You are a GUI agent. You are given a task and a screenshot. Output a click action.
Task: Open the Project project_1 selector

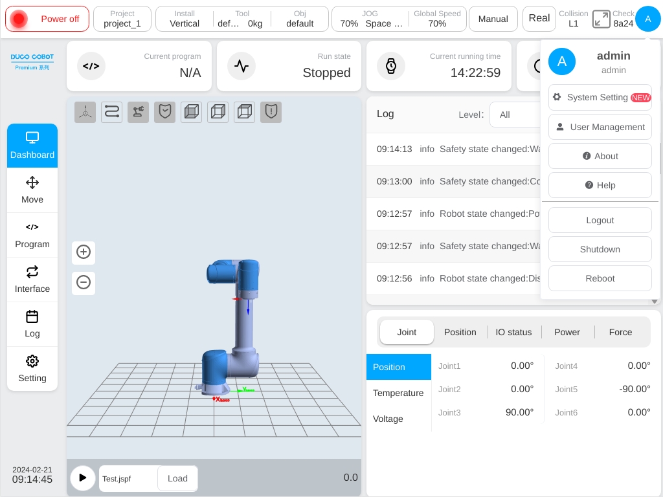pos(122,19)
